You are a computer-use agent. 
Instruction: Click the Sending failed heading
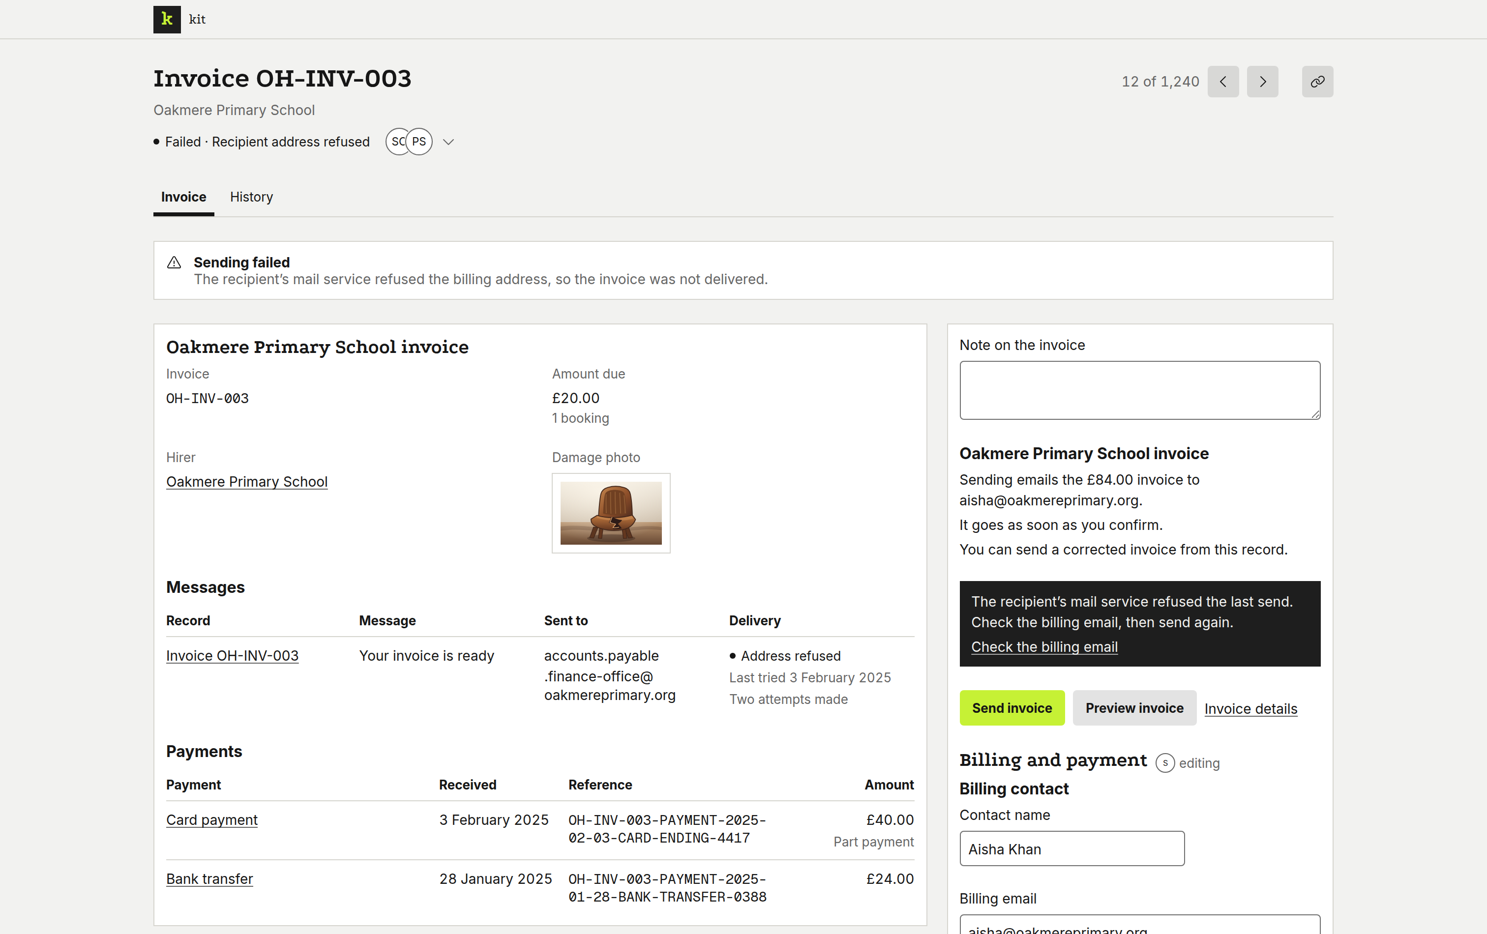click(x=241, y=263)
